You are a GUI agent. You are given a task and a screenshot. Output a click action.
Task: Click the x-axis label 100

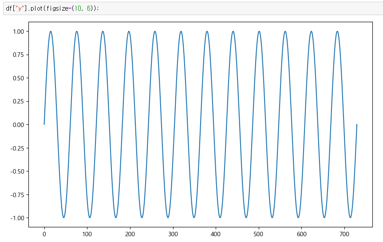pyautogui.click(x=87, y=234)
